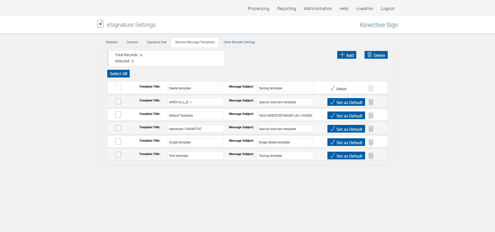Add a new message template
The height and width of the screenshot is (232, 495).
[x=346, y=55]
